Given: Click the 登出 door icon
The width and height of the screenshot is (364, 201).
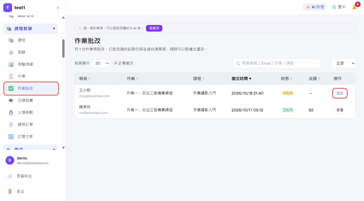Looking at the screenshot, I should click(x=10, y=191).
